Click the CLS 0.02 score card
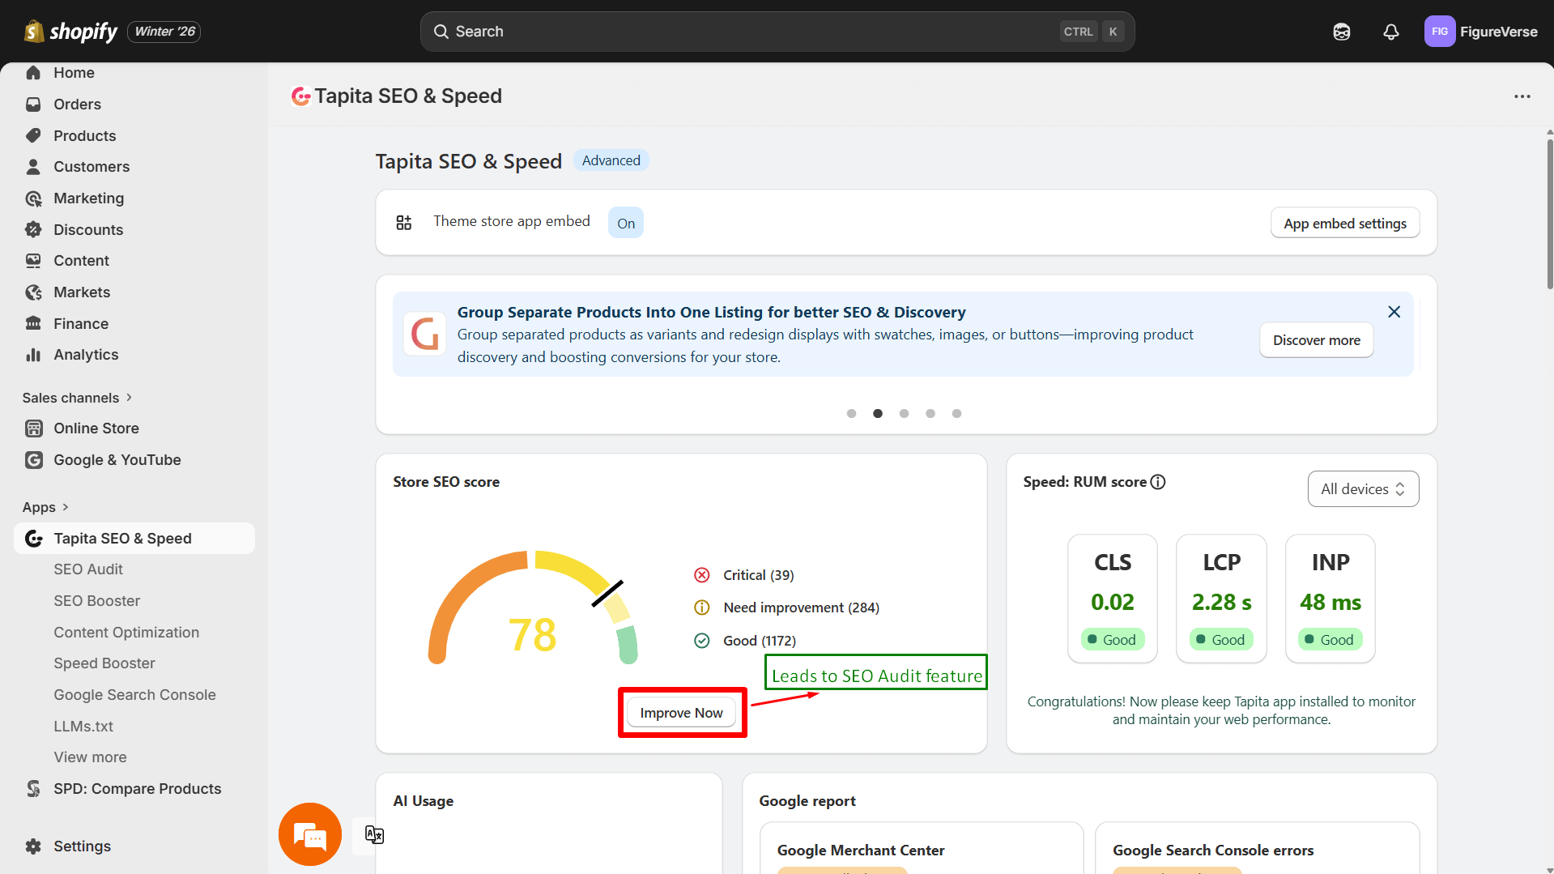 pos(1113,599)
